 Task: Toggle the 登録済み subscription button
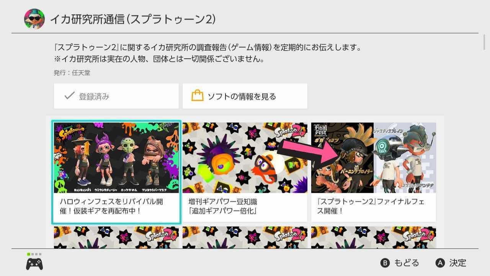pyautogui.click(x=116, y=96)
